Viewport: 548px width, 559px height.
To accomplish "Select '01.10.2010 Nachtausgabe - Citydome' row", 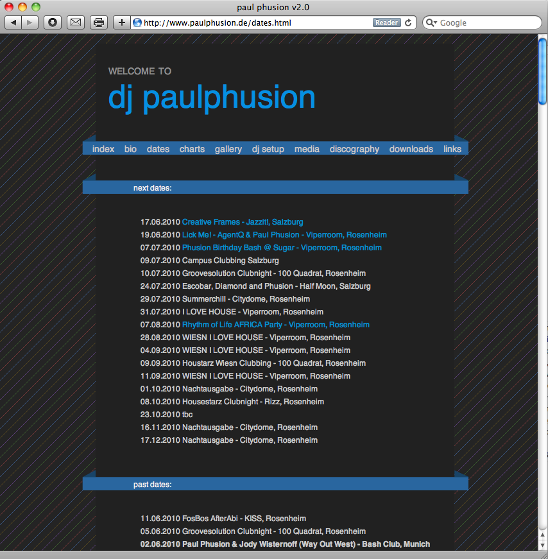I will (229, 389).
